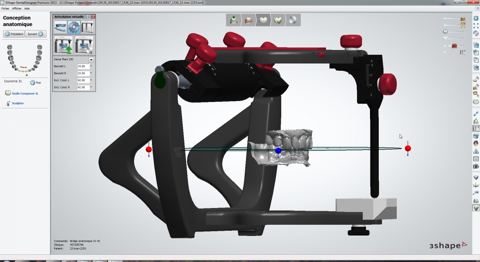Image resolution: width=480 pixels, height=262 pixels.
Task: Select the Couronne 31 label
Action: [12, 81]
